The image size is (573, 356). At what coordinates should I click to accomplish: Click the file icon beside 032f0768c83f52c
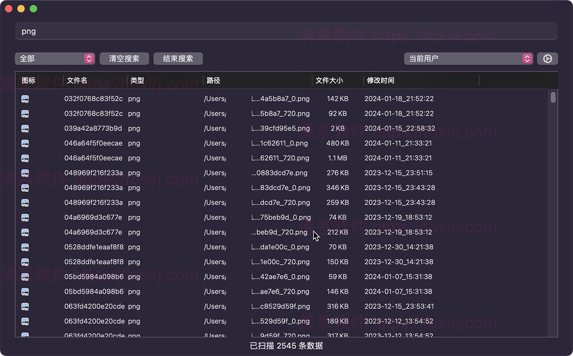point(25,99)
